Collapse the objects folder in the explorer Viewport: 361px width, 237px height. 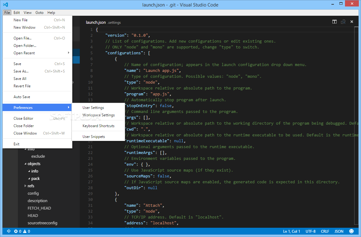[25, 164]
